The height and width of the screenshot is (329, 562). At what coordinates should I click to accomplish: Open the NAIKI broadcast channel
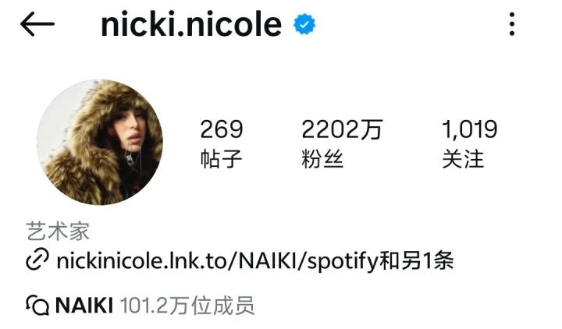(84, 306)
